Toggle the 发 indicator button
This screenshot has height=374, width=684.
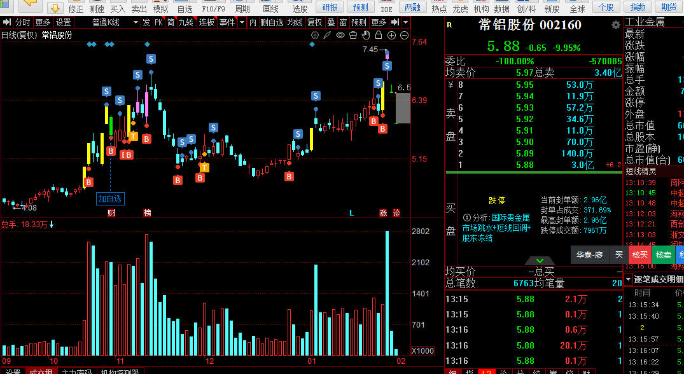click(146, 22)
